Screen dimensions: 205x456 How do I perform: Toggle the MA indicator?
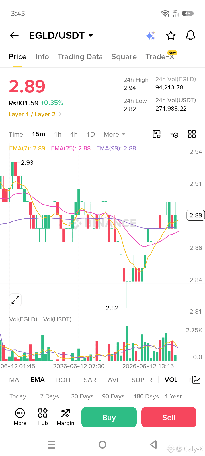coord(14,380)
